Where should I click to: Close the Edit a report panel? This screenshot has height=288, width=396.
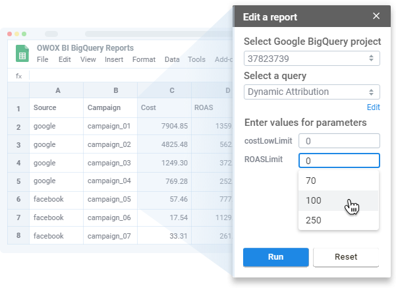(376, 16)
